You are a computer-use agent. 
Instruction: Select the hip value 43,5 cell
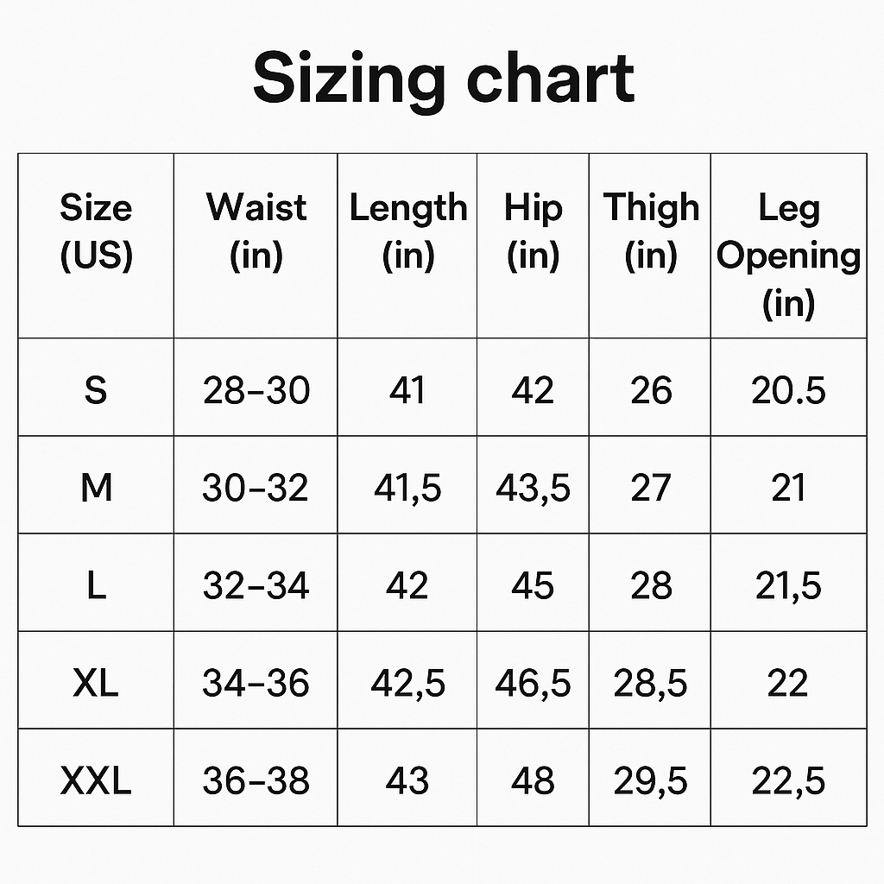tap(533, 489)
